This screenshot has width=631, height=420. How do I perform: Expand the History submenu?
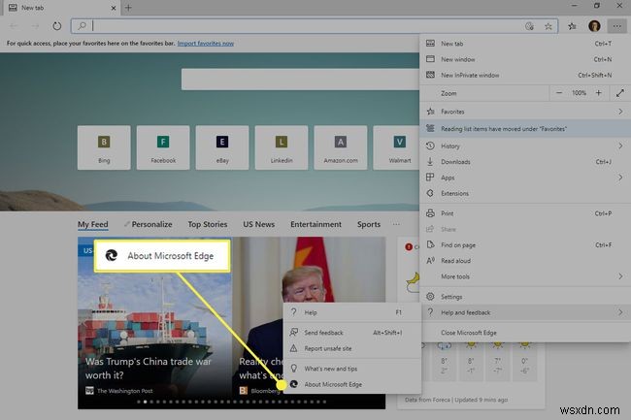click(525, 145)
